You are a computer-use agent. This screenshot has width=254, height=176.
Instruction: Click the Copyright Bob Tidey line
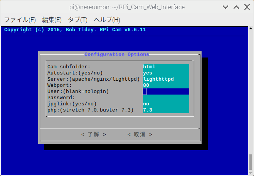click(x=75, y=30)
